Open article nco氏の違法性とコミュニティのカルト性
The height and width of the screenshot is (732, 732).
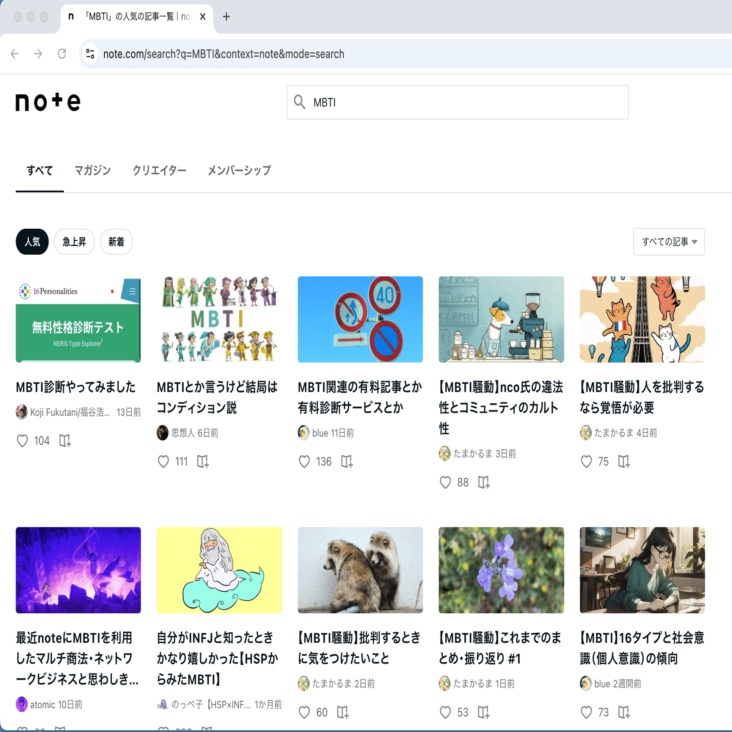501,408
